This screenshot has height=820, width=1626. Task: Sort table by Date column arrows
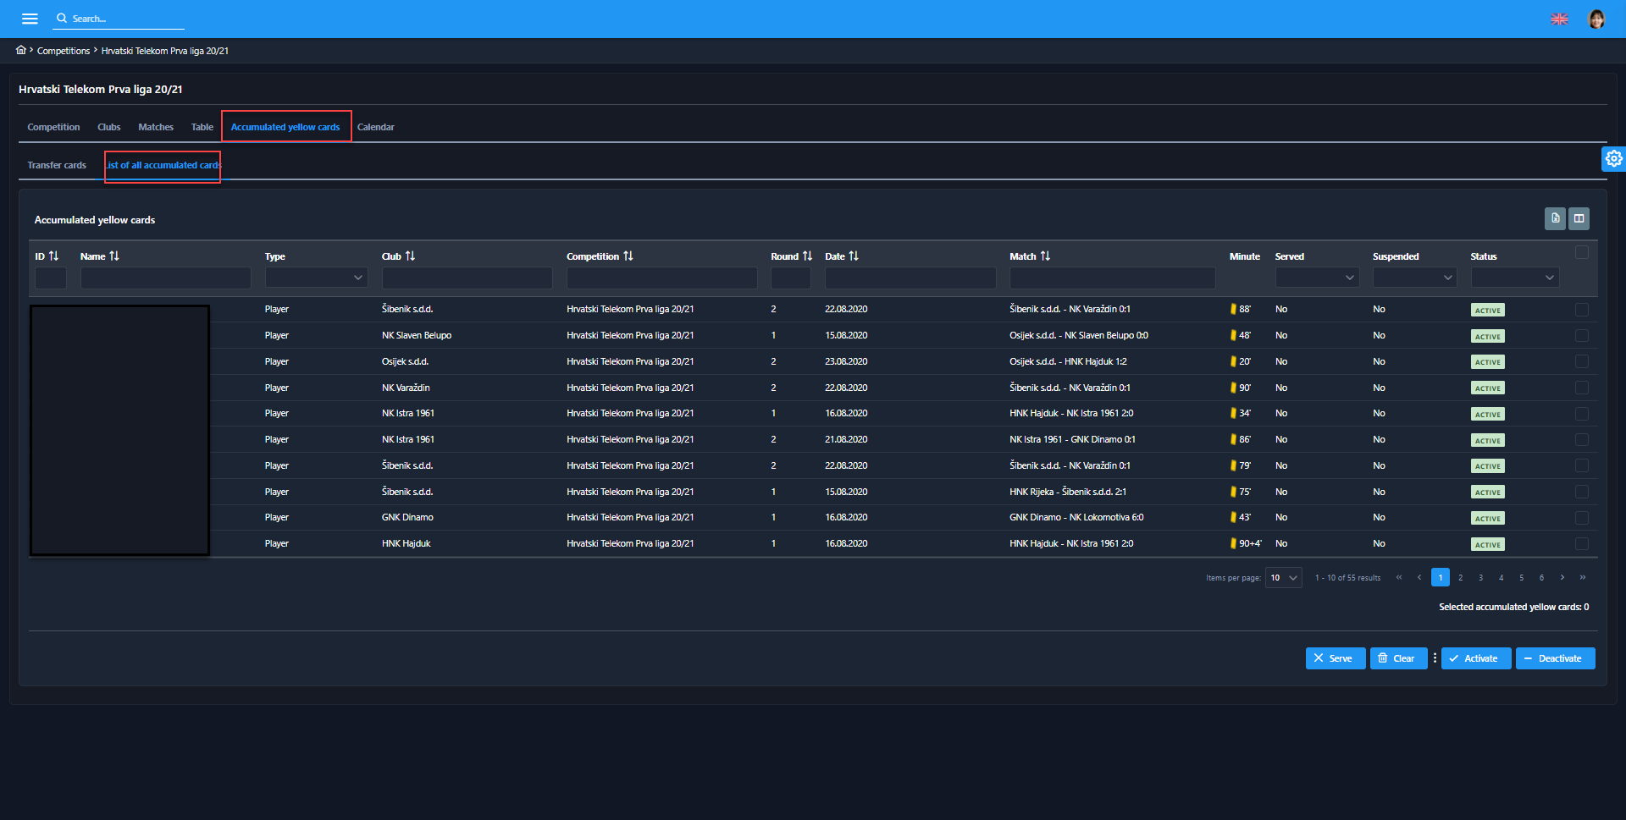coord(854,256)
